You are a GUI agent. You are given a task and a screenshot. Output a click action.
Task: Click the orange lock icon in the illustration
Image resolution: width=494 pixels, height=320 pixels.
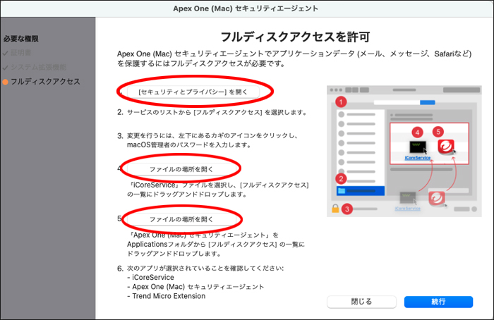pos(335,209)
